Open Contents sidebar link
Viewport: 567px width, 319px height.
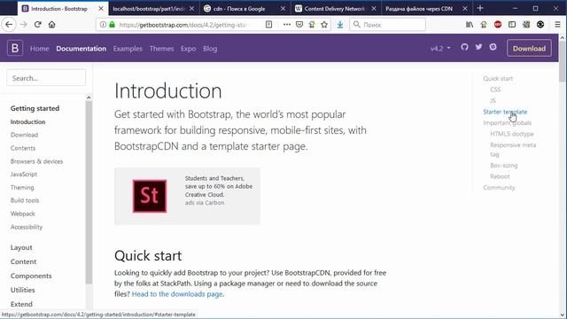click(23, 148)
